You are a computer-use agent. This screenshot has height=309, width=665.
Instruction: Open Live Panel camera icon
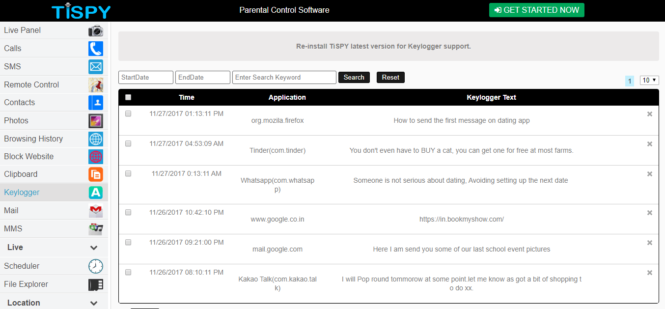pos(96,30)
